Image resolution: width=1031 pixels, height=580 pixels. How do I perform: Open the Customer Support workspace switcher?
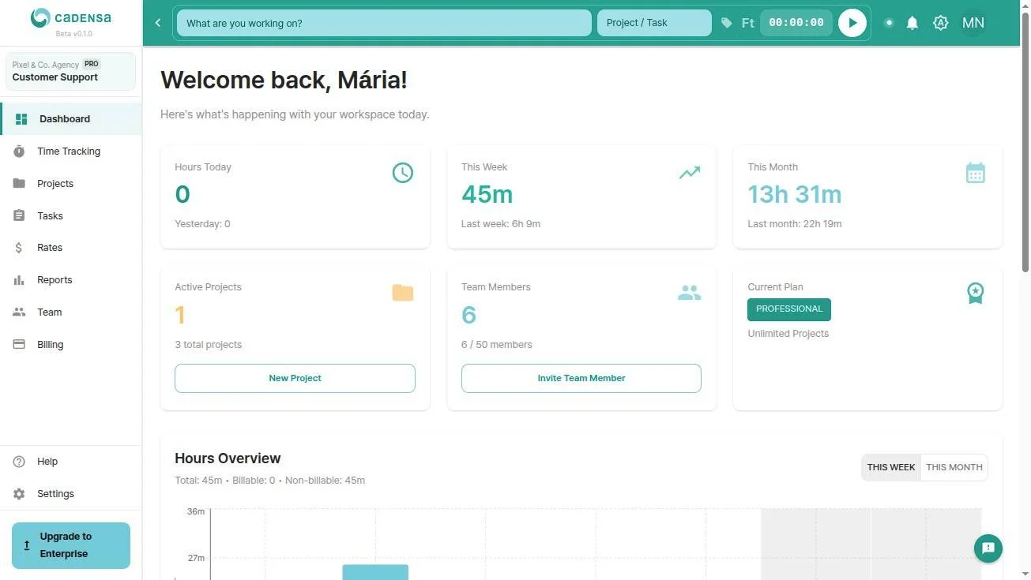tap(71, 71)
